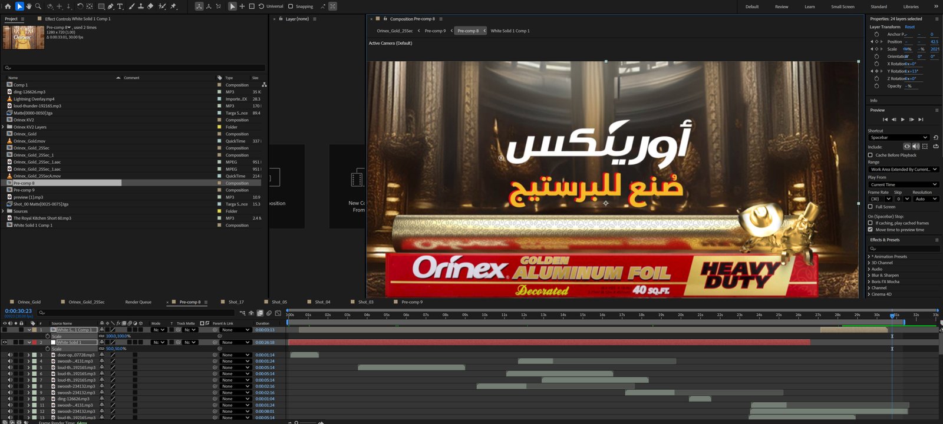Mute audio of ding-126626.mp3 layer

10,399
